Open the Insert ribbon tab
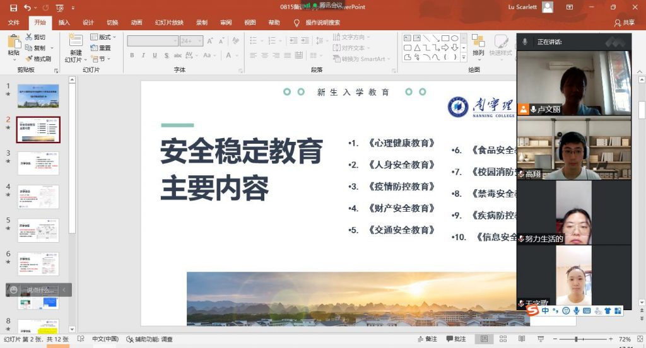Image resolution: width=646 pixels, height=348 pixels. point(64,23)
